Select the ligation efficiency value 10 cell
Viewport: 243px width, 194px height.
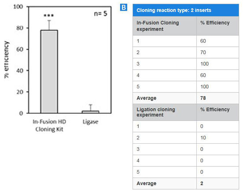218,138
